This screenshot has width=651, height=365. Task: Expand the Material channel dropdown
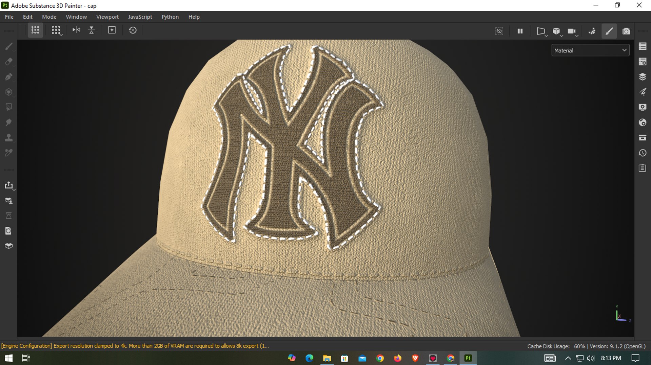click(590, 50)
